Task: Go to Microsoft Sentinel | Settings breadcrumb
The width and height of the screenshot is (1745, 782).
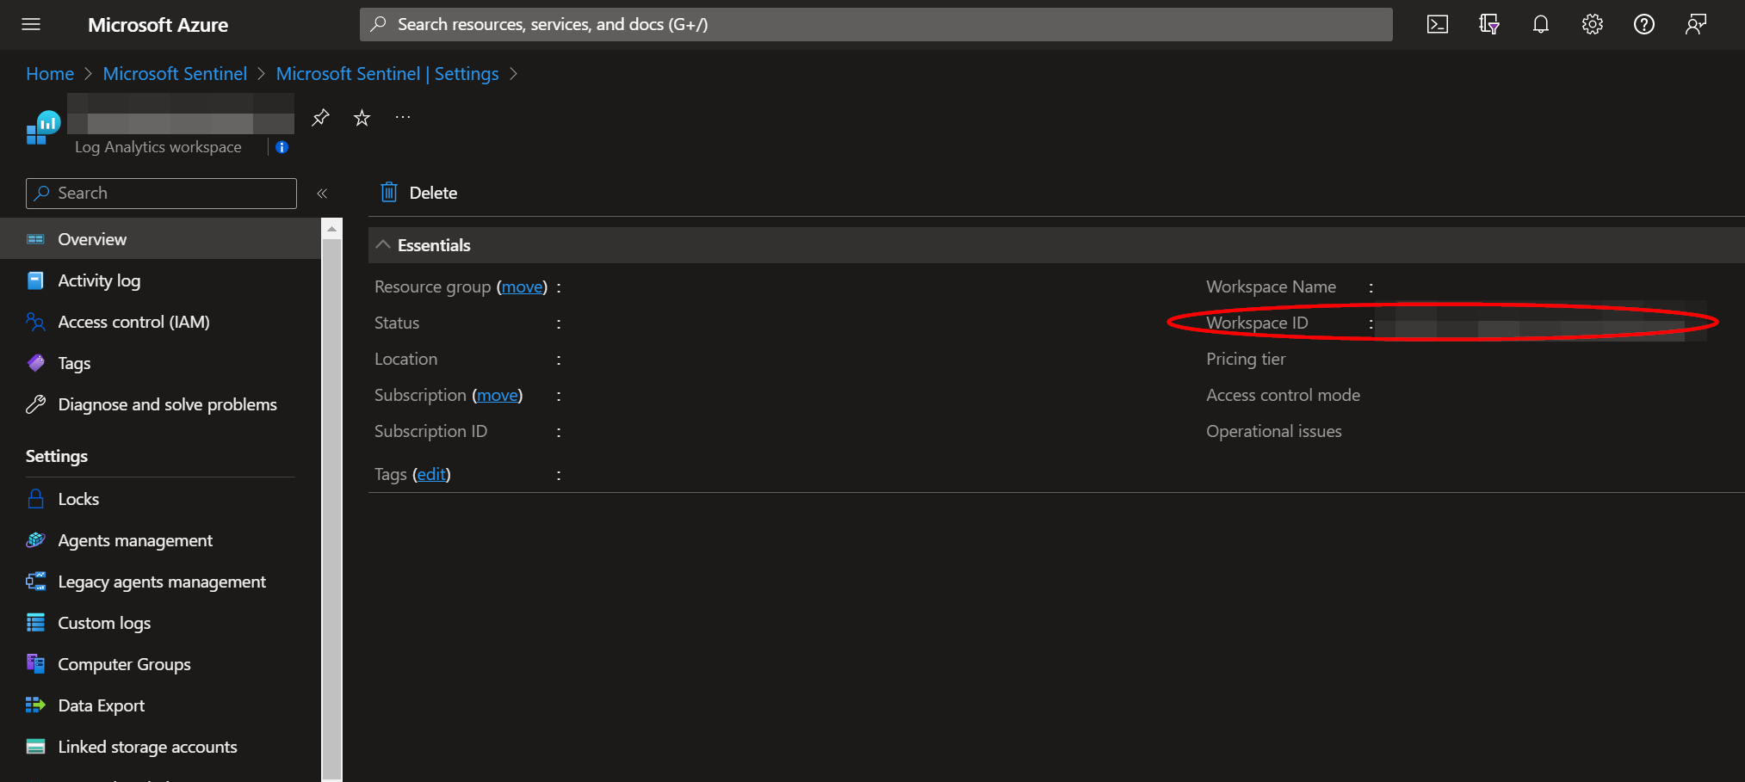Action: click(x=387, y=74)
